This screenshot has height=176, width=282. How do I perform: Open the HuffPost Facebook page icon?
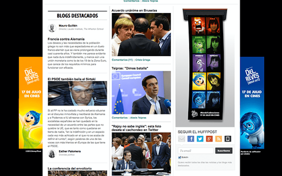[x=191, y=139]
